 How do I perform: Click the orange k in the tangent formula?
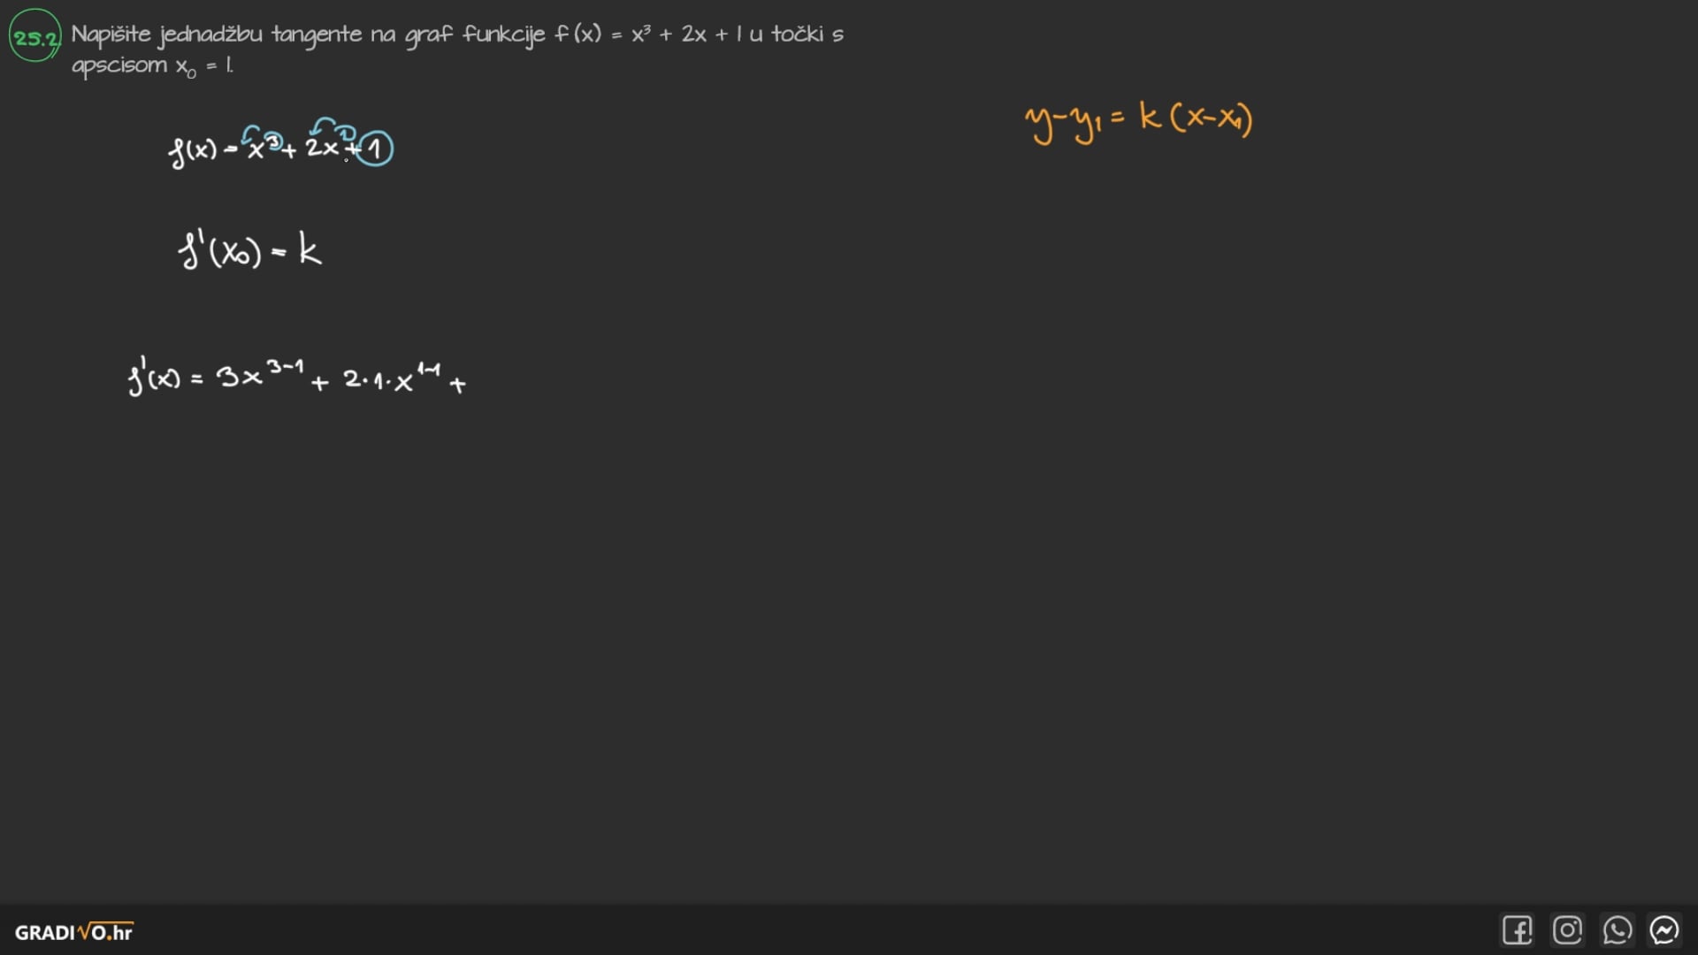pos(1150,117)
